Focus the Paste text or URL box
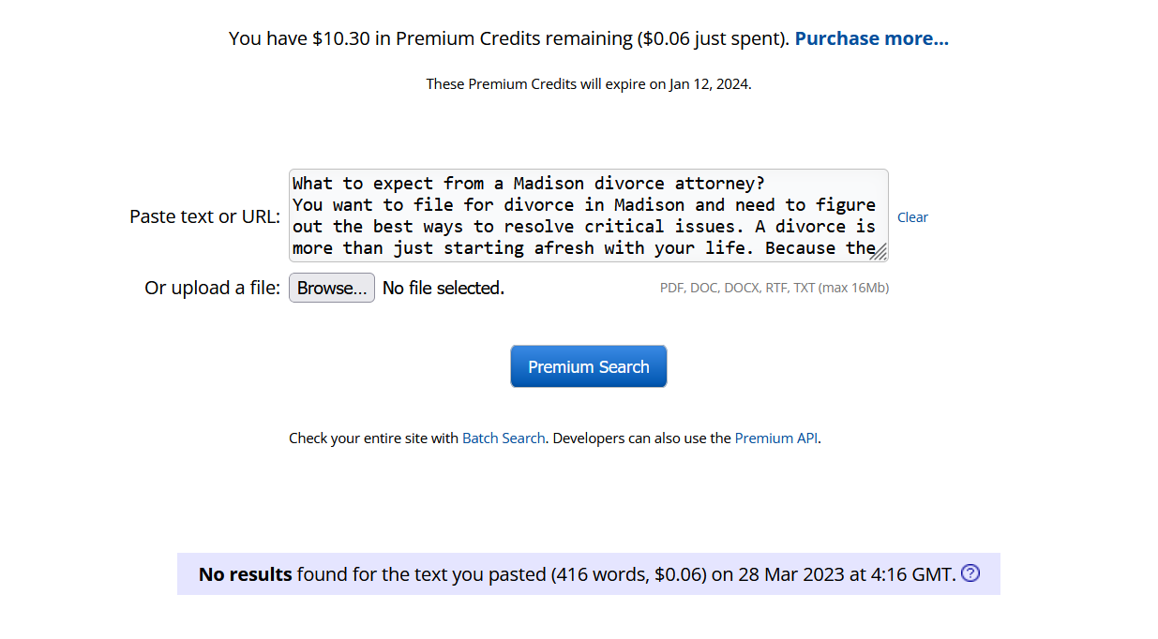 pos(588,215)
